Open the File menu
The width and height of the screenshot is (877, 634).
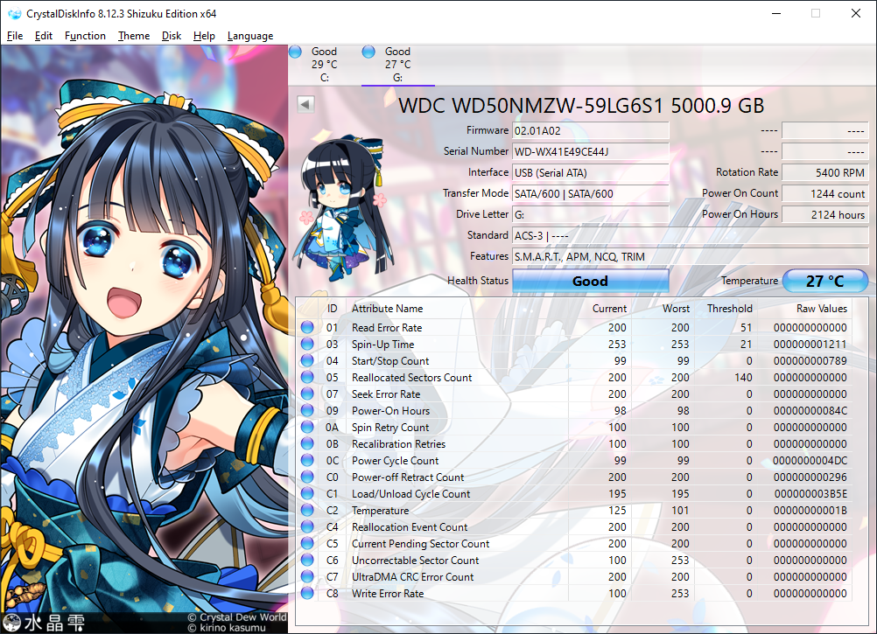15,36
